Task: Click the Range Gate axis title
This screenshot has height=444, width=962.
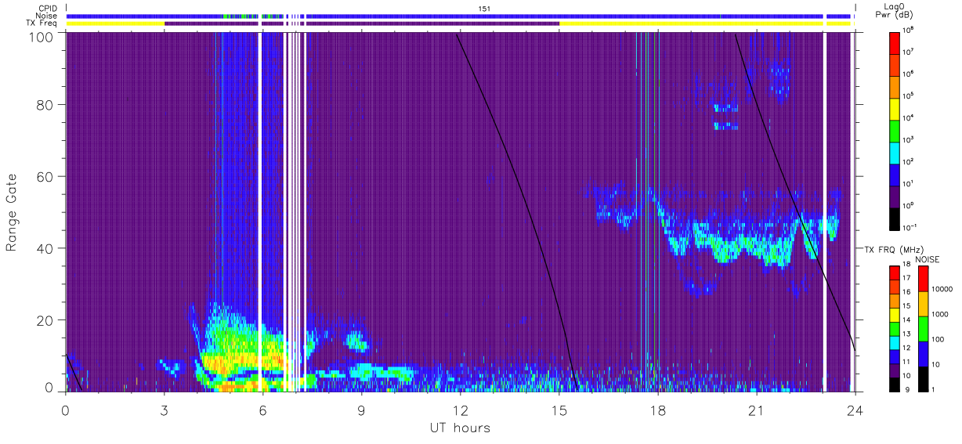Action: tap(12, 213)
